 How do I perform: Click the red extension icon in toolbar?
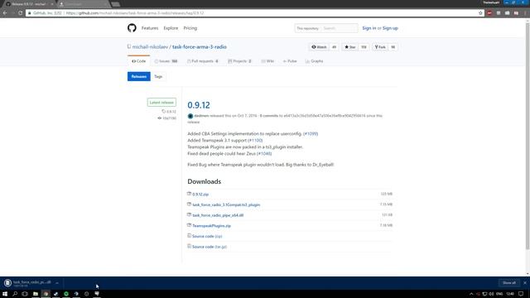pos(489,13)
